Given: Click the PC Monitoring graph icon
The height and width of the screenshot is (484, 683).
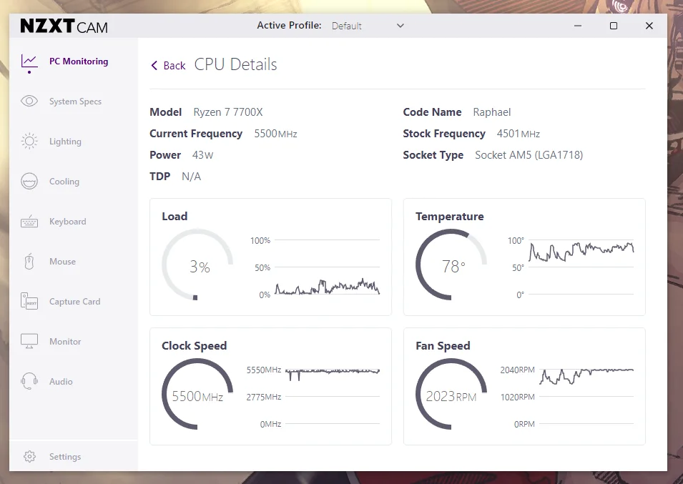Looking at the screenshot, I should [x=29, y=62].
